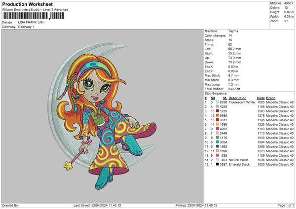Select the Colors value 13
Viewport: 296px width, 209px height.
[286, 8]
